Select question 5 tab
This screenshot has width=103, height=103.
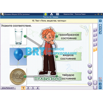pos(95,49)
